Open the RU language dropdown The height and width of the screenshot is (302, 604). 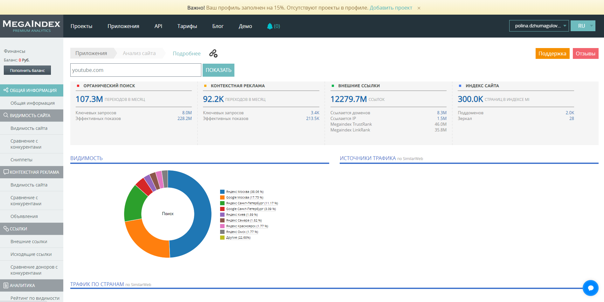583,26
